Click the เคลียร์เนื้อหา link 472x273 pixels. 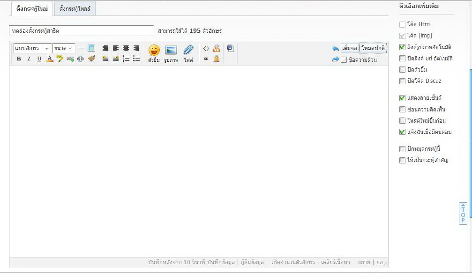pyautogui.click(x=335, y=262)
